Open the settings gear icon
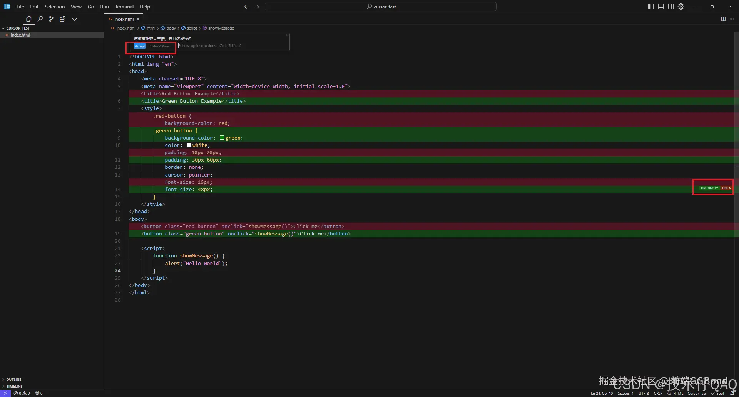 tap(681, 7)
